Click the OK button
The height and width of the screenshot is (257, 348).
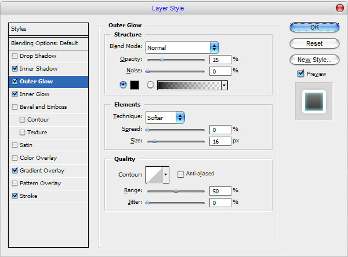pyautogui.click(x=314, y=27)
